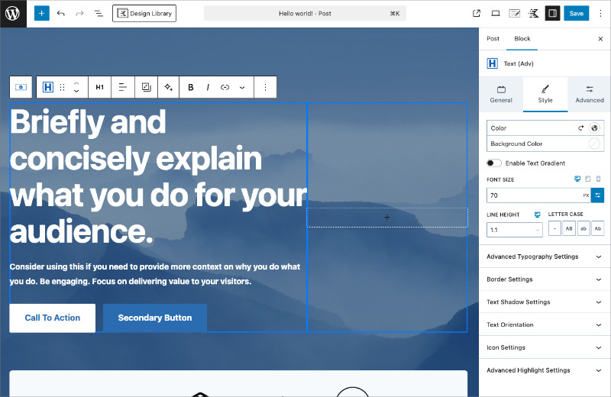Select the parent block icon

pyautogui.click(x=21, y=87)
